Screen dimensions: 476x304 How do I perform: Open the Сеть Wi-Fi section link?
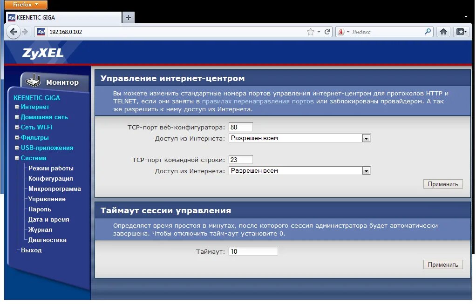[x=37, y=128]
